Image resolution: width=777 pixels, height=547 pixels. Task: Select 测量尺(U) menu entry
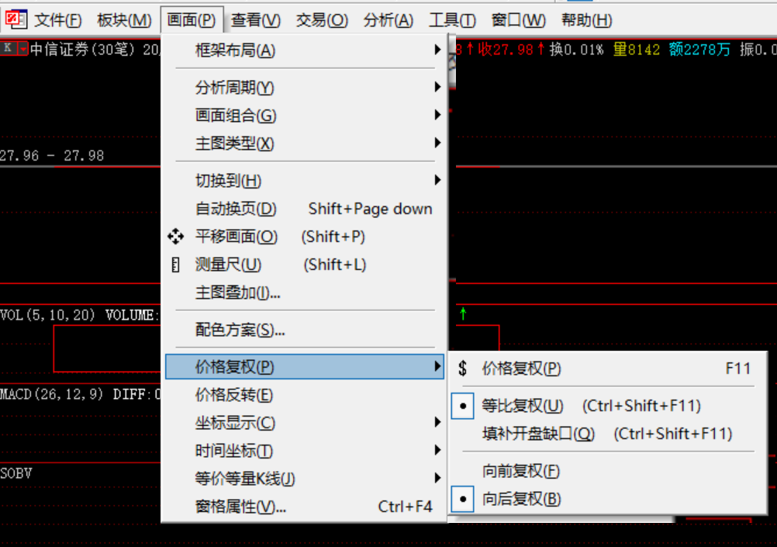click(305, 265)
